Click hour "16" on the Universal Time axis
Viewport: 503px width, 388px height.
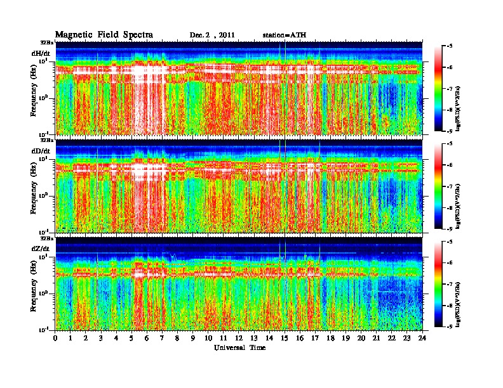click(300, 338)
